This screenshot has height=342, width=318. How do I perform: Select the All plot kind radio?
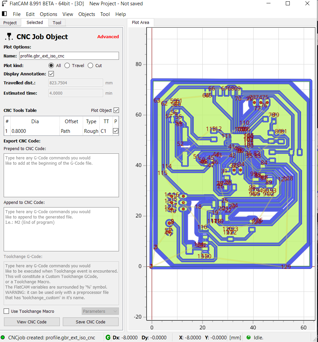point(51,65)
